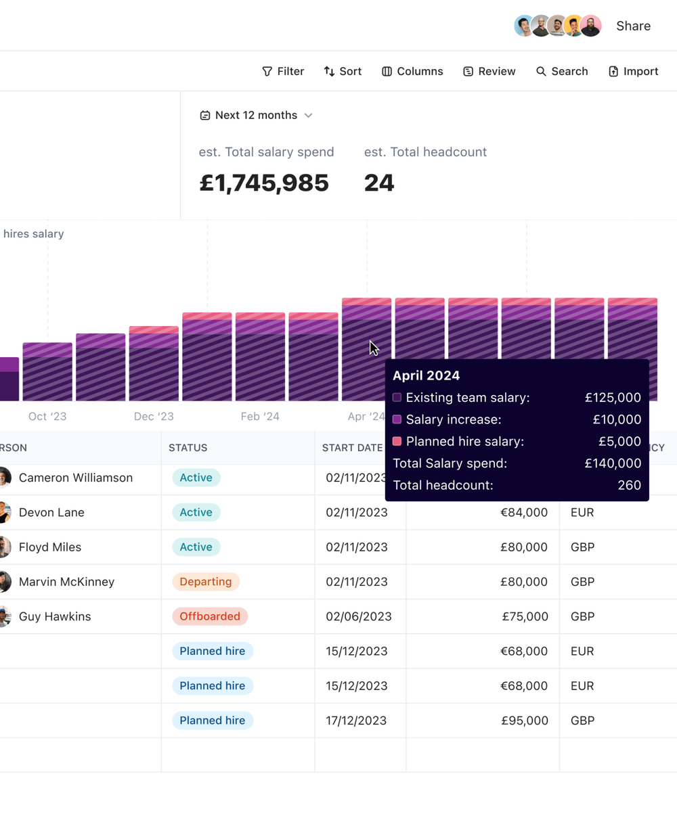The width and height of the screenshot is (677, 822).
Task: Click Floyd Miles's £80,000 salary cell
Action: [523, 547]
